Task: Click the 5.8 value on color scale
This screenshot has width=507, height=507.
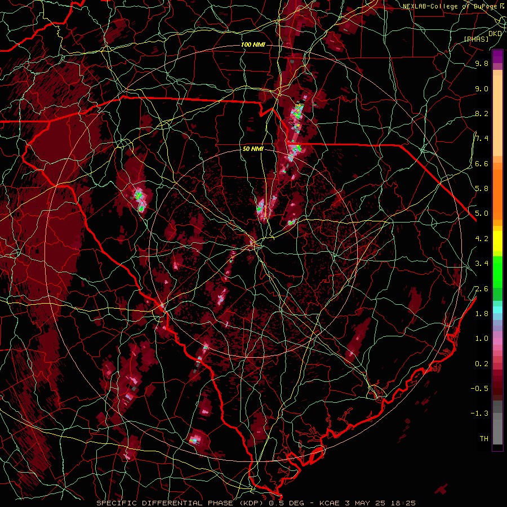Action: pos(482,189)
